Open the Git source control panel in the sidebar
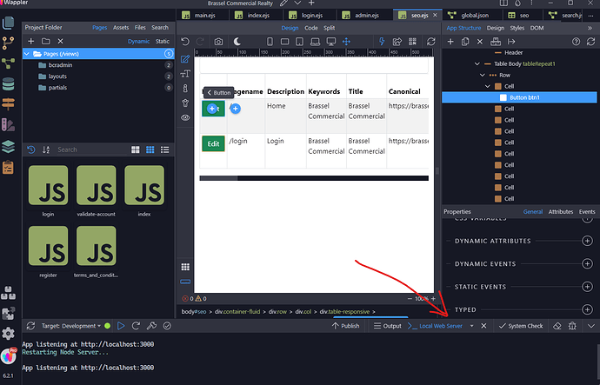 (x=8, y=43)
